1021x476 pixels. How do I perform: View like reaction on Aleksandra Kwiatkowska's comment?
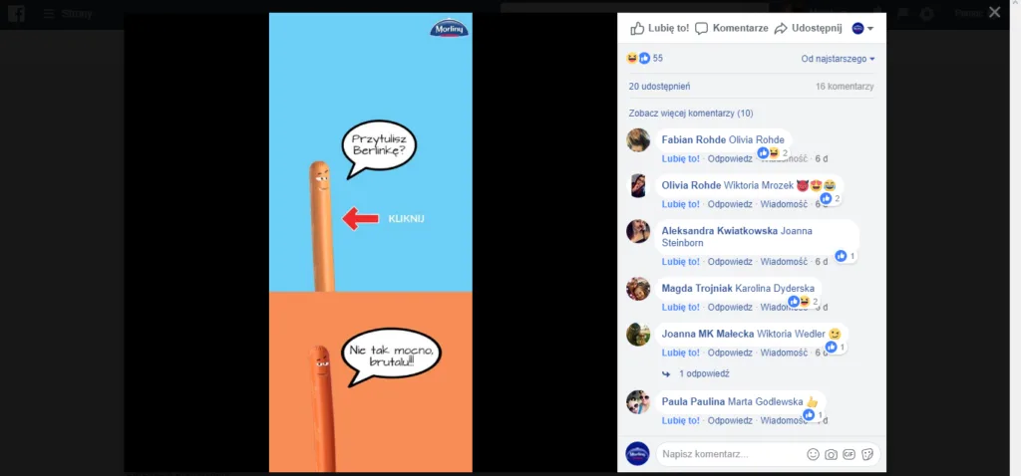pyautogui.click(x=846, y=256)
